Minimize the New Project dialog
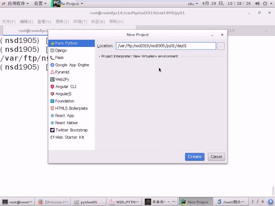The width and height of the screenshot is (275, 206). coord(212,35)
